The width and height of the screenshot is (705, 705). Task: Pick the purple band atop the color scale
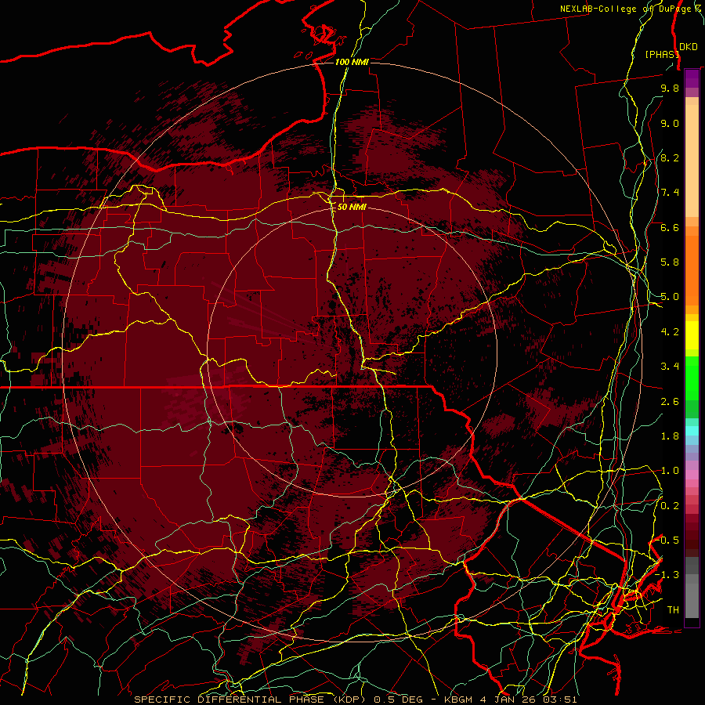pos(692,79)
